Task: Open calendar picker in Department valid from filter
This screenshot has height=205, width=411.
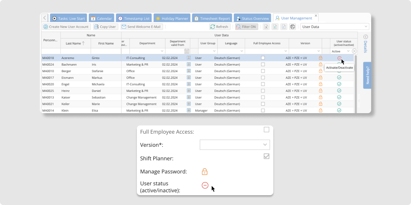Action: tap(187, 51)
